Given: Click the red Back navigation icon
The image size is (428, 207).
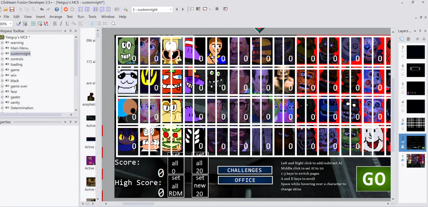Looking at the screenshot, I should click(x=66, y=10).
